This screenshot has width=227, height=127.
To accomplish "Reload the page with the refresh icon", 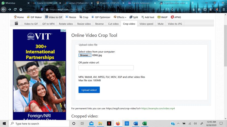I will pos(15,10).
